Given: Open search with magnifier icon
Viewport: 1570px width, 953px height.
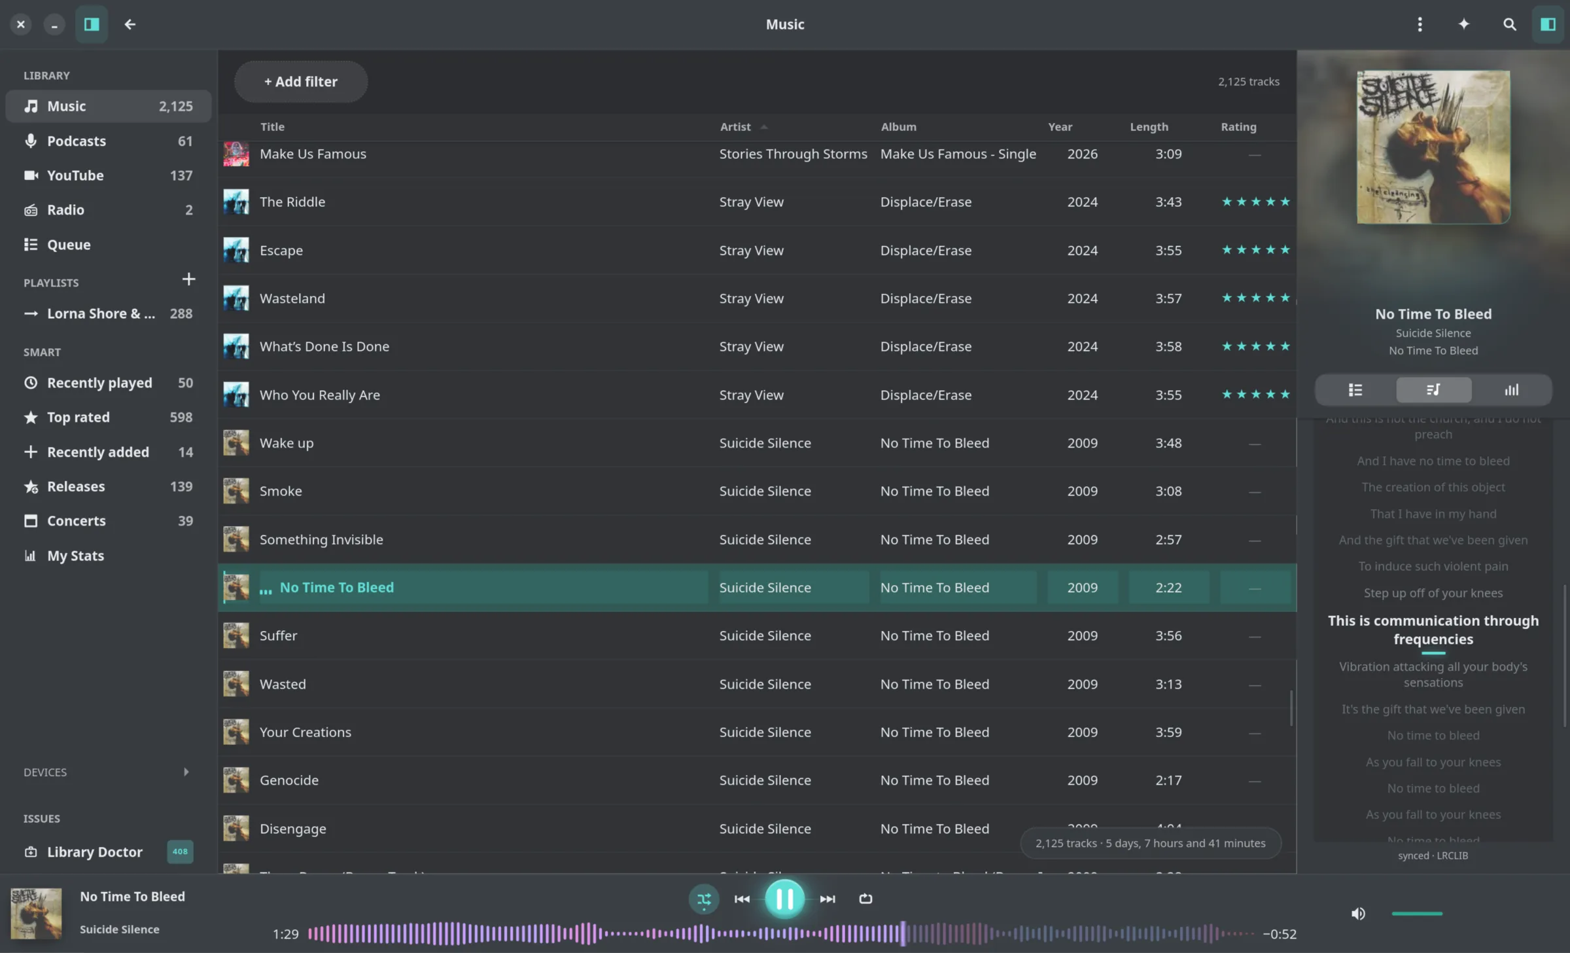Looking at the screenshot, I should click(x=1510, y=24).
